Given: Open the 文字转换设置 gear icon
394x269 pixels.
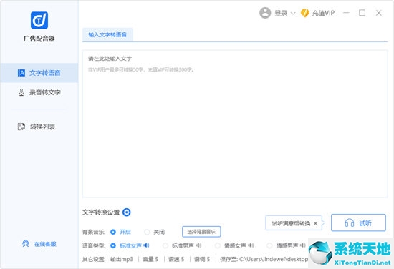Looking at the screenshot, I should point(127,212).
